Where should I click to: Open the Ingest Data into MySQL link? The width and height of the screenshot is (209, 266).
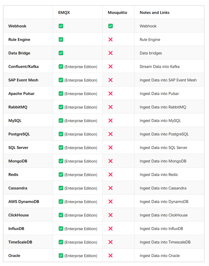[x=160, y=121]
